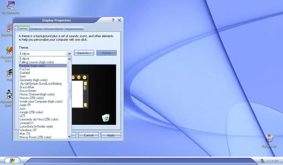Click the Theme combo box showing Eclipse
283x165 pixels.
pos(45,54)
